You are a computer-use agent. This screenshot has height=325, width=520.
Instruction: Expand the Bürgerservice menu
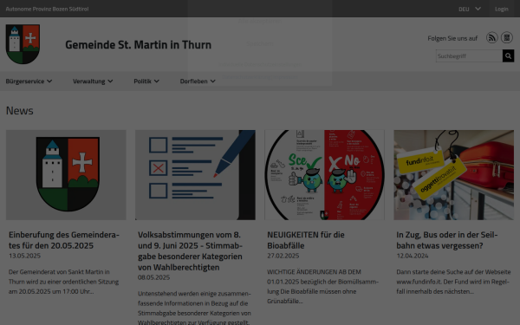coord(29,81)
